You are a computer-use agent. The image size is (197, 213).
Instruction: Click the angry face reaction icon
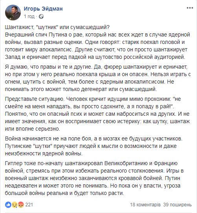pyautogui.click(x=21, y=205)
